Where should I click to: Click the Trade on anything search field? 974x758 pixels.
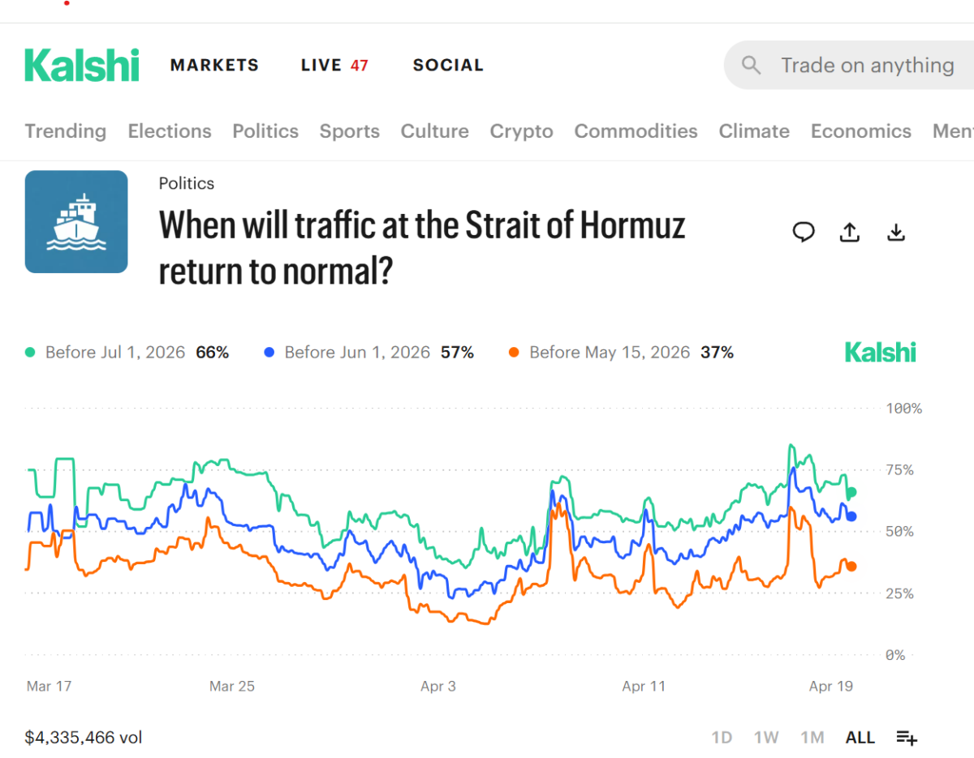coord(867,66)
